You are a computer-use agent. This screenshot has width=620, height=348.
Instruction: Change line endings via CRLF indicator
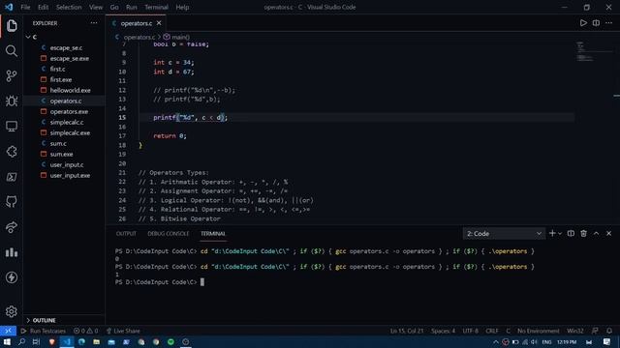point(492,331)
